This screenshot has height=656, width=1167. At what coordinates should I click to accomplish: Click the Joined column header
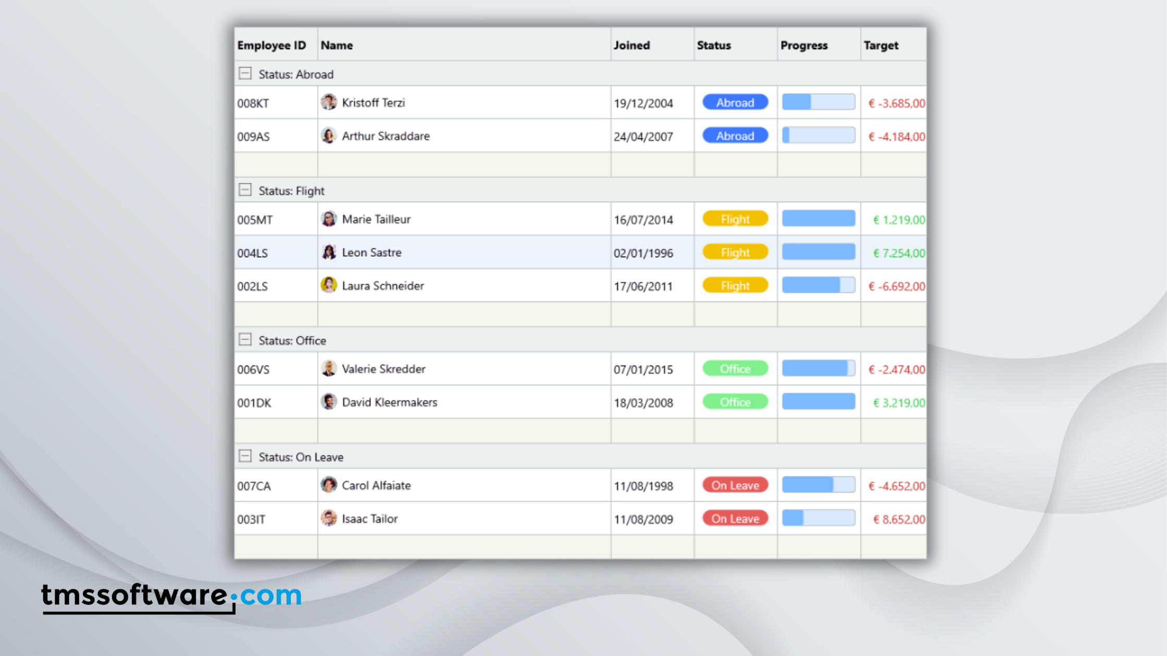[631, 45]
